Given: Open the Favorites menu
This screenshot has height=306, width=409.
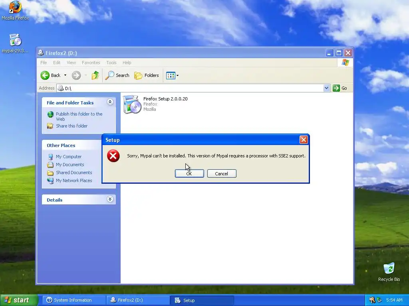Looking at the screenshot, I should [91, 63].
